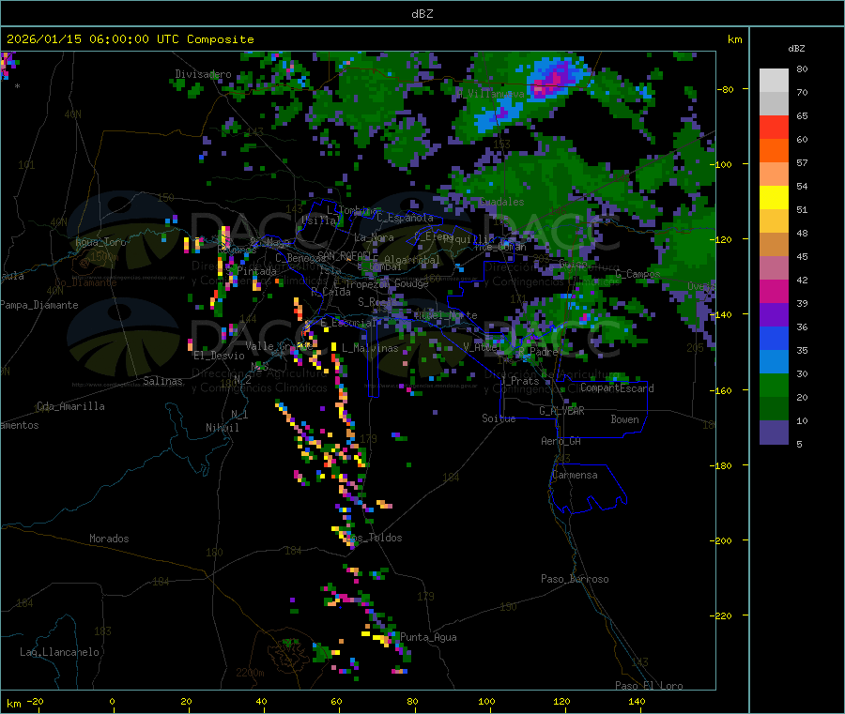The height and width of the screenshot is (714, 845).
Task: Click the dBZ heading above the legend
Action: point(796,49)
